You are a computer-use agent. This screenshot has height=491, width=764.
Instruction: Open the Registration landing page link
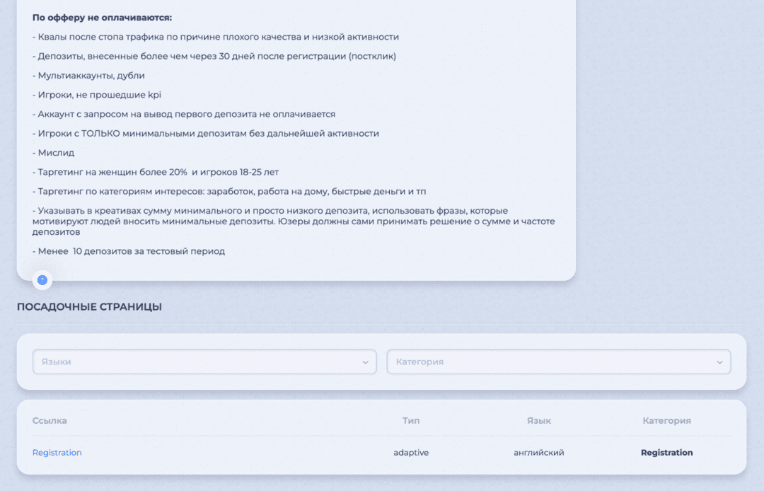57,452
